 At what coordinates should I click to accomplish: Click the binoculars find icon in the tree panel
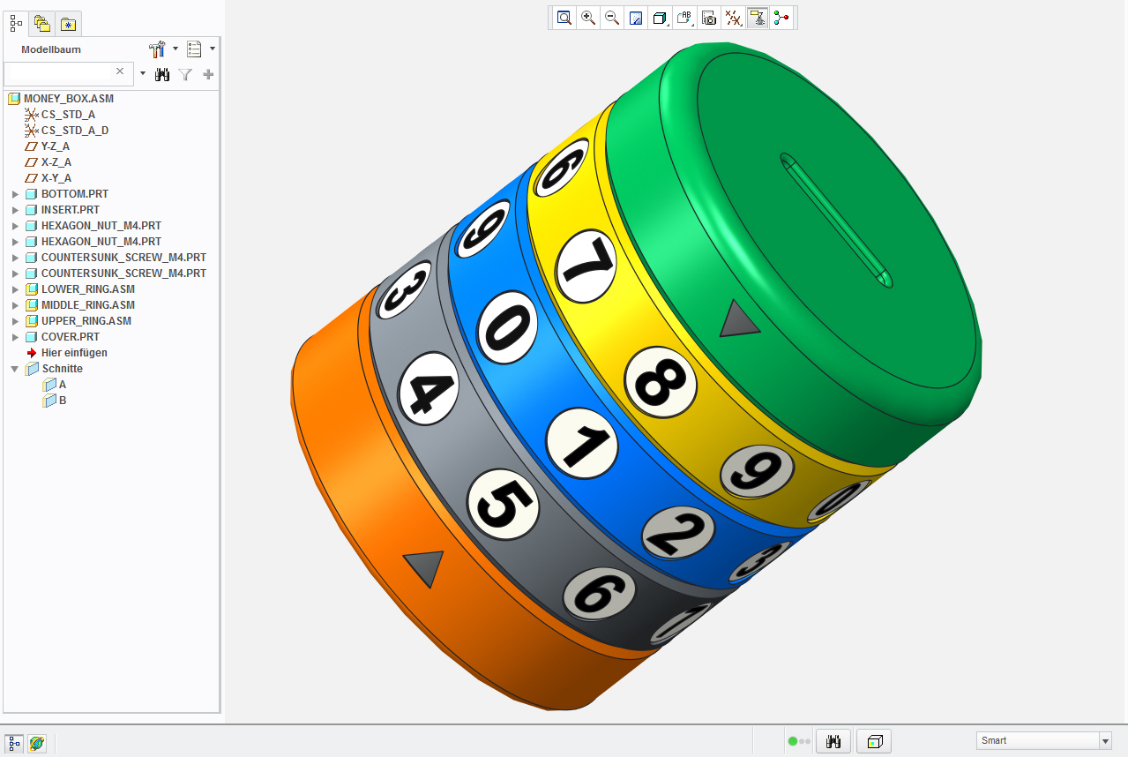pyautogui.click(x=162, y=75)
